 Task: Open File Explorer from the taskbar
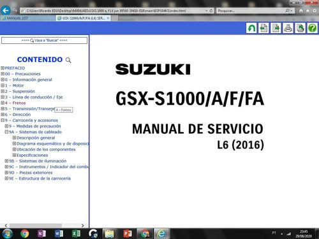(110, 234)
